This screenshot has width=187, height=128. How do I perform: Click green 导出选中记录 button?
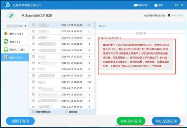tap(131, 121)
